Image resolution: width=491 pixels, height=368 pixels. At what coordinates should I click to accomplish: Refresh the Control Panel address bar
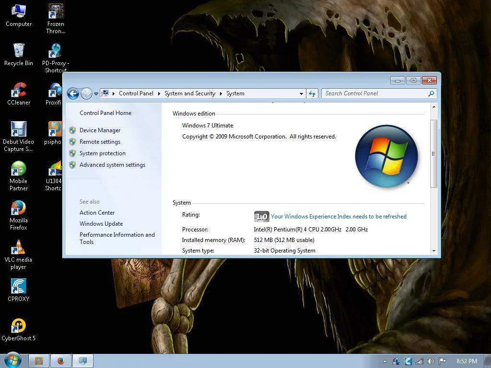click(x=312, y=93)
